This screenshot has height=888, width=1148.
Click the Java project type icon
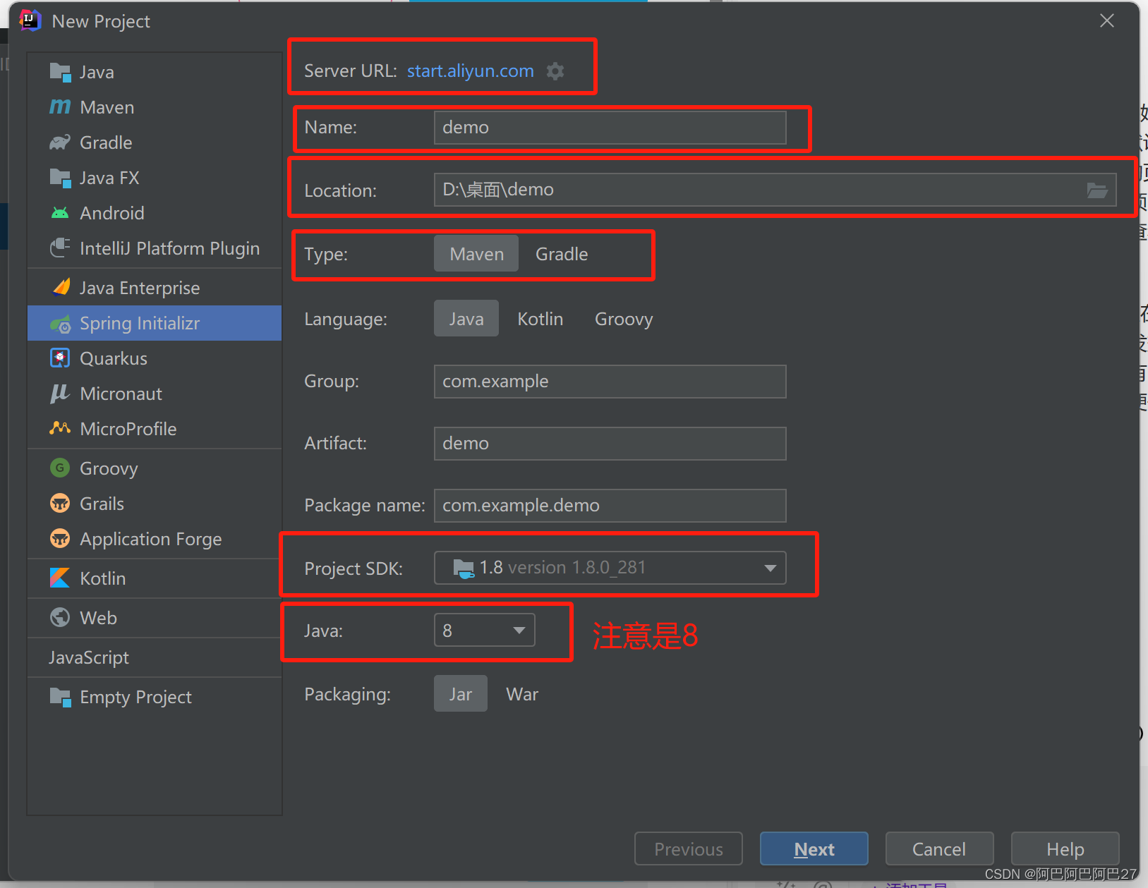pos(60,72)
